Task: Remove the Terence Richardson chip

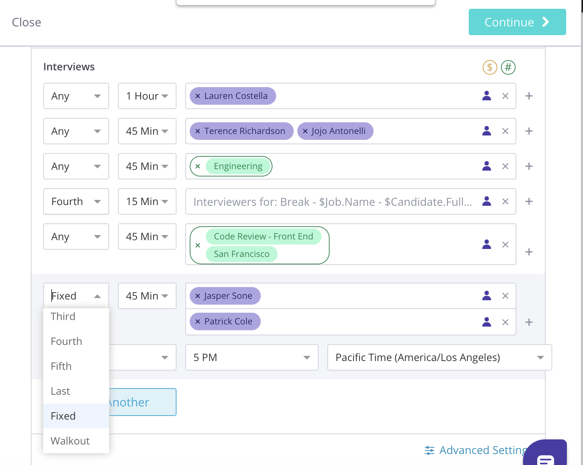Action: pos(198,131)
